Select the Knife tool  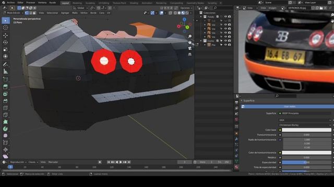click(6, 115)
